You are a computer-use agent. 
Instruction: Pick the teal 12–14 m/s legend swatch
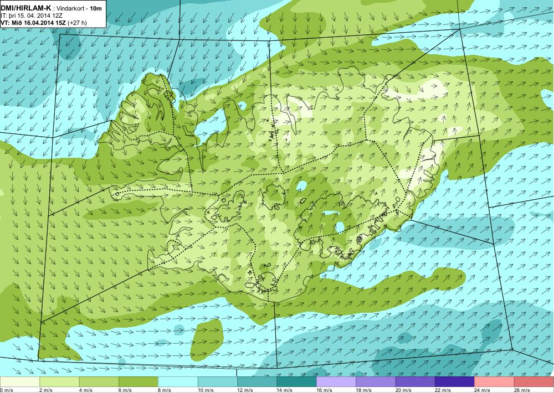(x=257, y=382)
